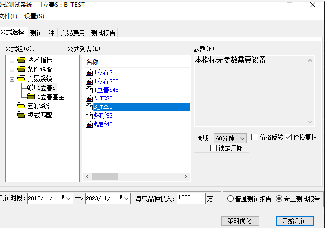The image size is (325, 228).
Task: Select 熔断33 in the formula list
Action: click(103, 116)
